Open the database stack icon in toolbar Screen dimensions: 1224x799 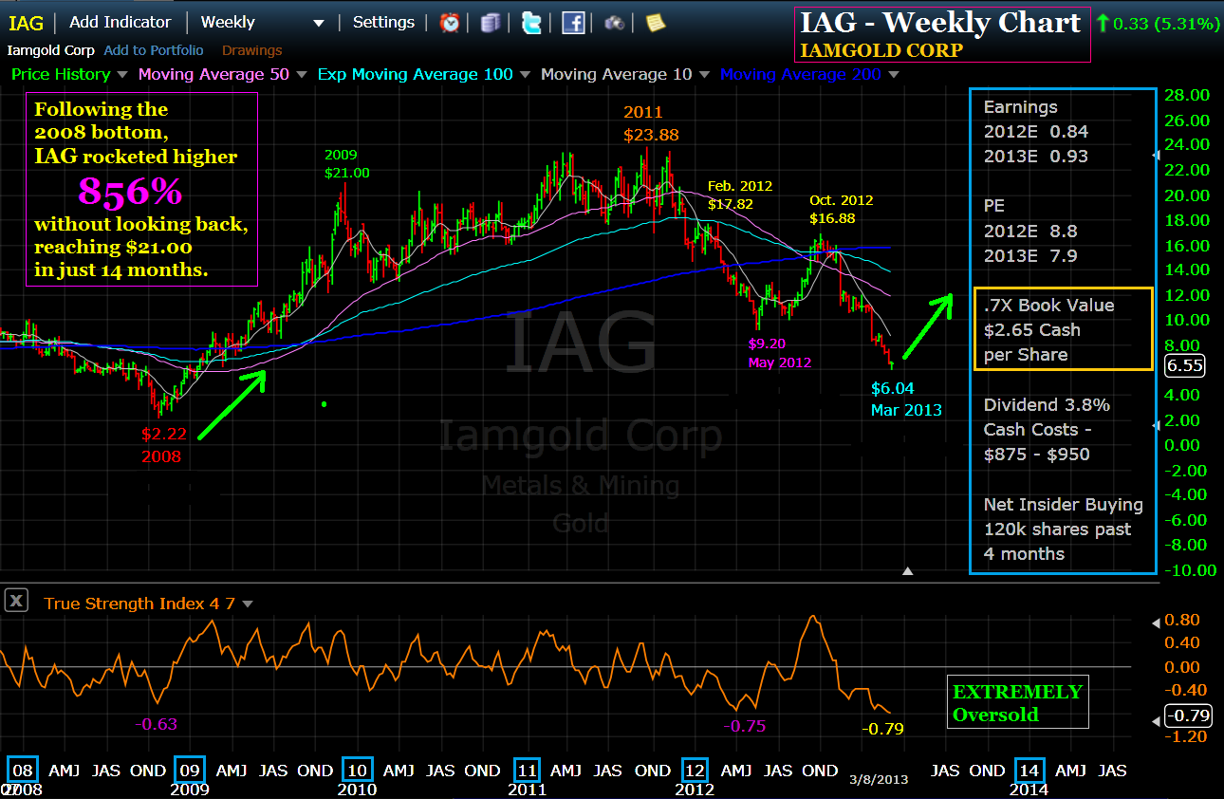490,23
